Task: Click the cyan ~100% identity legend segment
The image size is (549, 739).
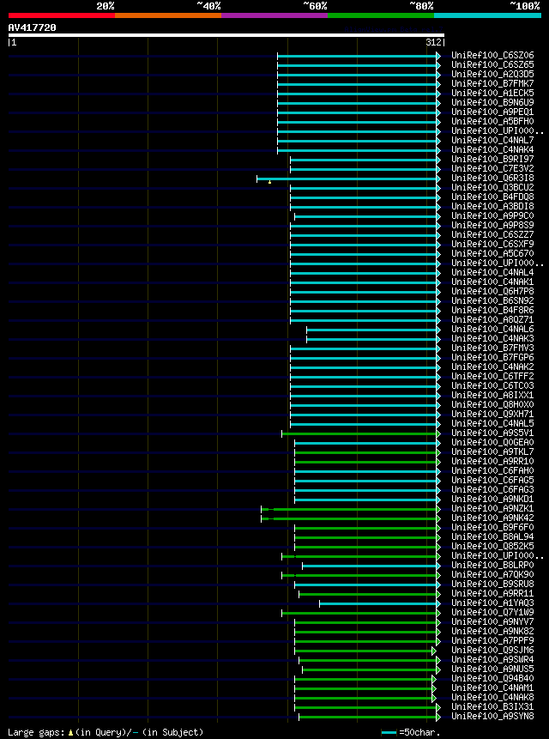Action: pos(488,15)
